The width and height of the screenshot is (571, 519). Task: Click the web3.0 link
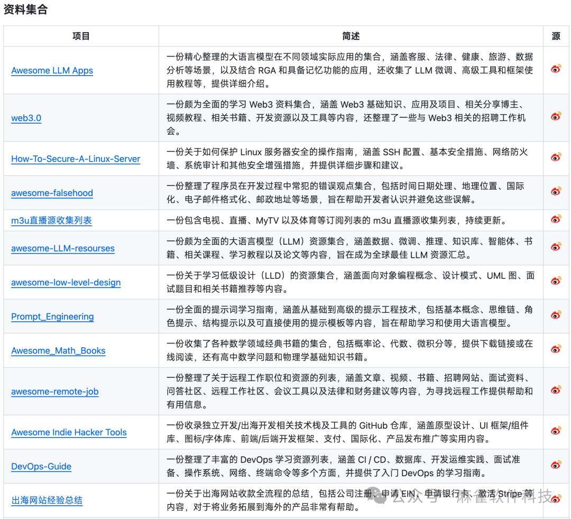coord(26,118)
